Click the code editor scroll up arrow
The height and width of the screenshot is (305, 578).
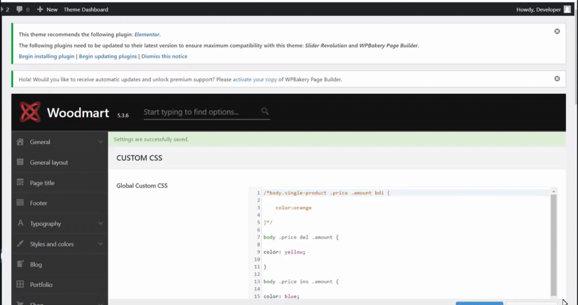pyautogui.click(x=553, y=192)
